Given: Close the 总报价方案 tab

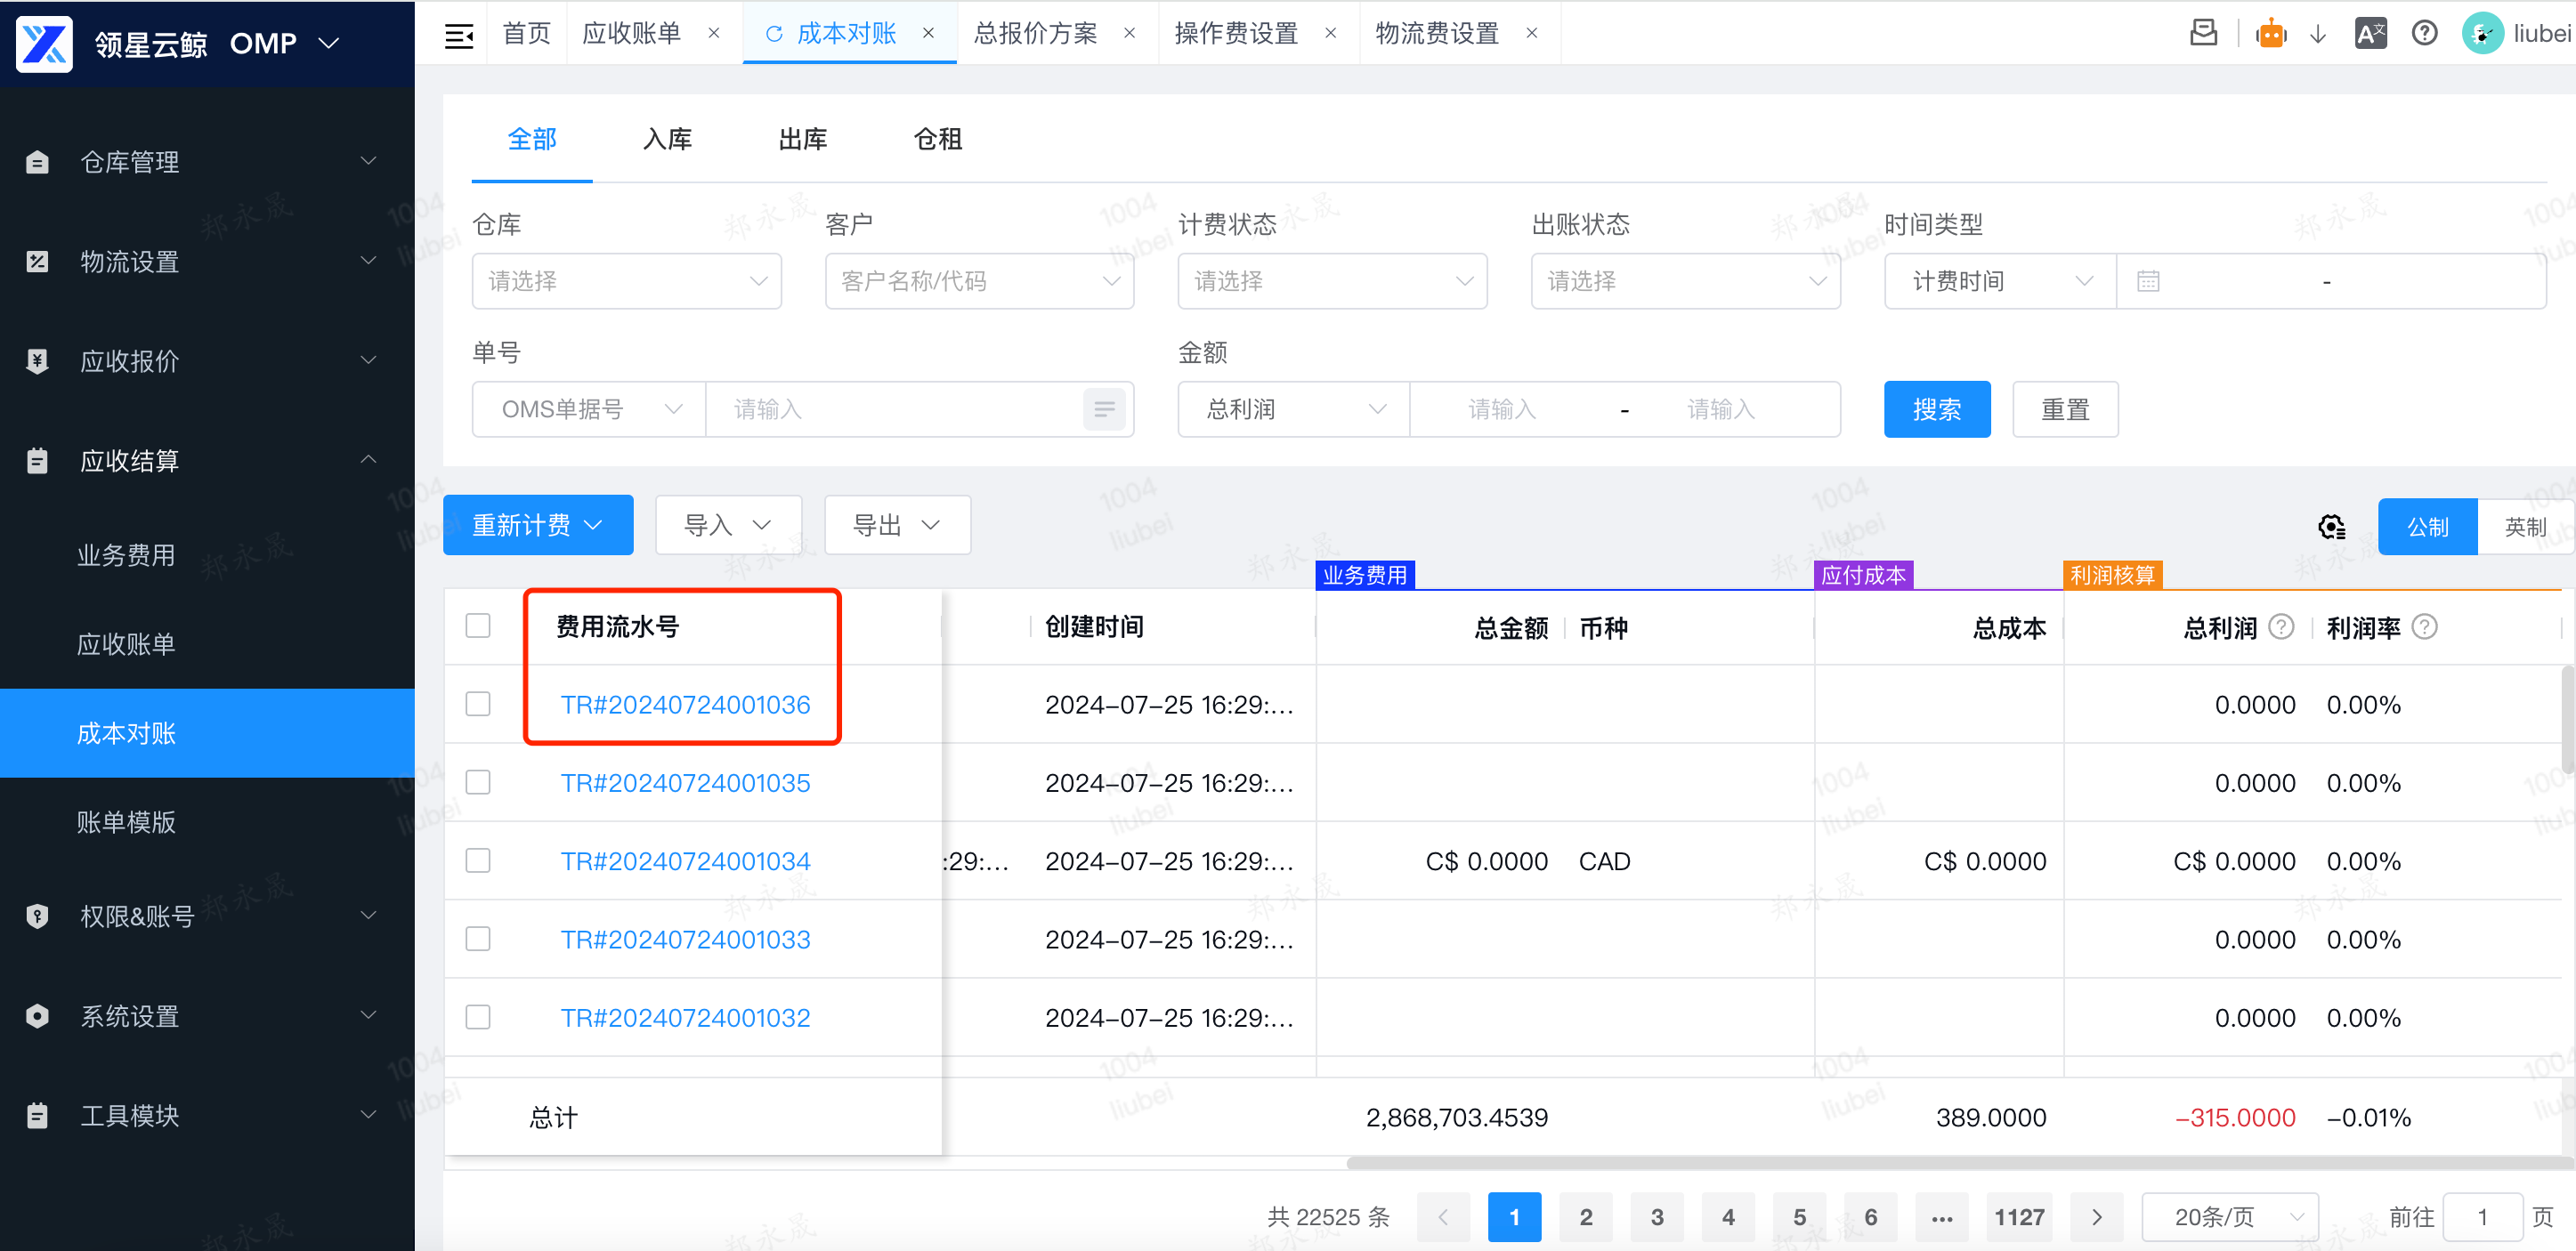Looking at the screenshot, I should click(x=1129, y=33).
